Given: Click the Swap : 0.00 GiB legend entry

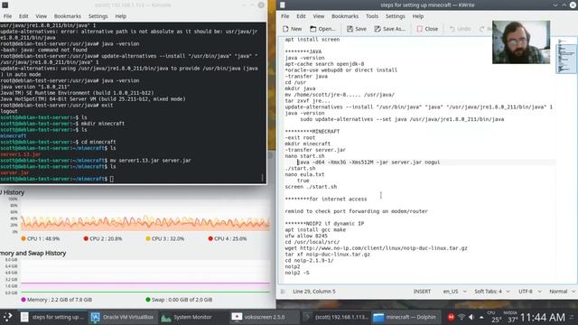Looking at the screenshot, I should click(x=179, y=300).
